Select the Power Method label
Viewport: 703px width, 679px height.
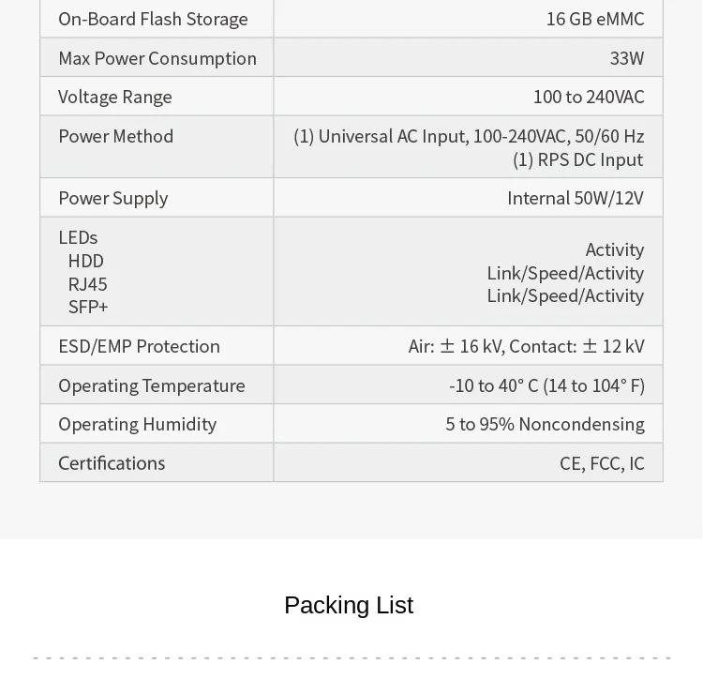click(116, 136)
